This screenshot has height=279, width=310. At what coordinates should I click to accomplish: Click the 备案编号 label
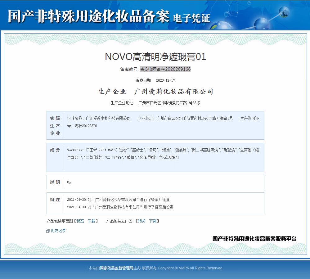pos(129,70)
